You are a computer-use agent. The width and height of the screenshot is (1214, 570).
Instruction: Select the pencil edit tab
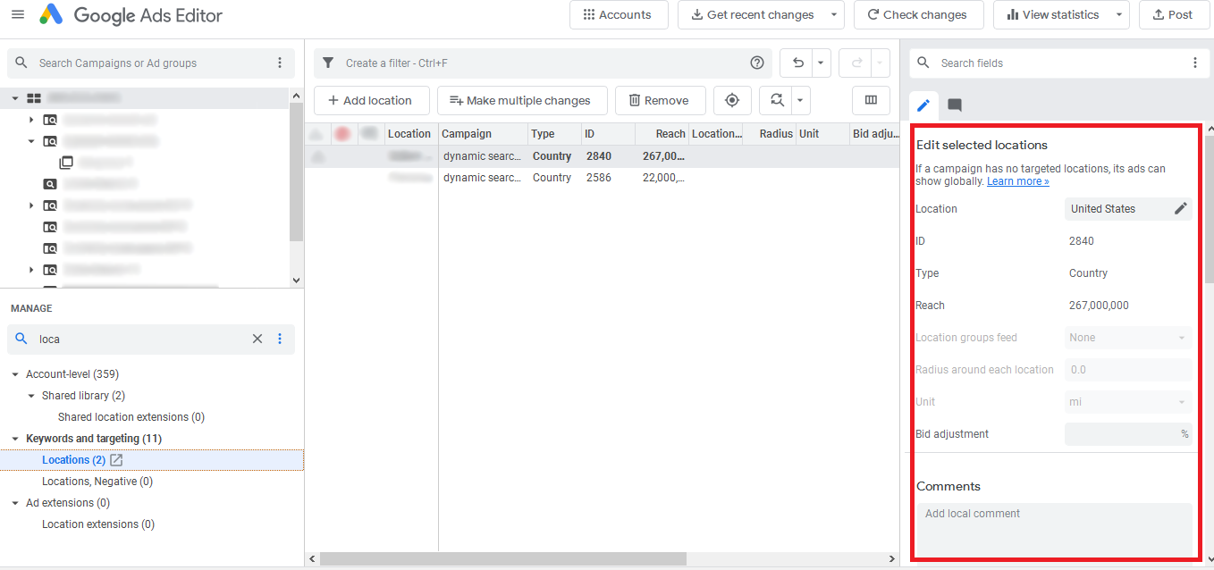tap(923, 105)
